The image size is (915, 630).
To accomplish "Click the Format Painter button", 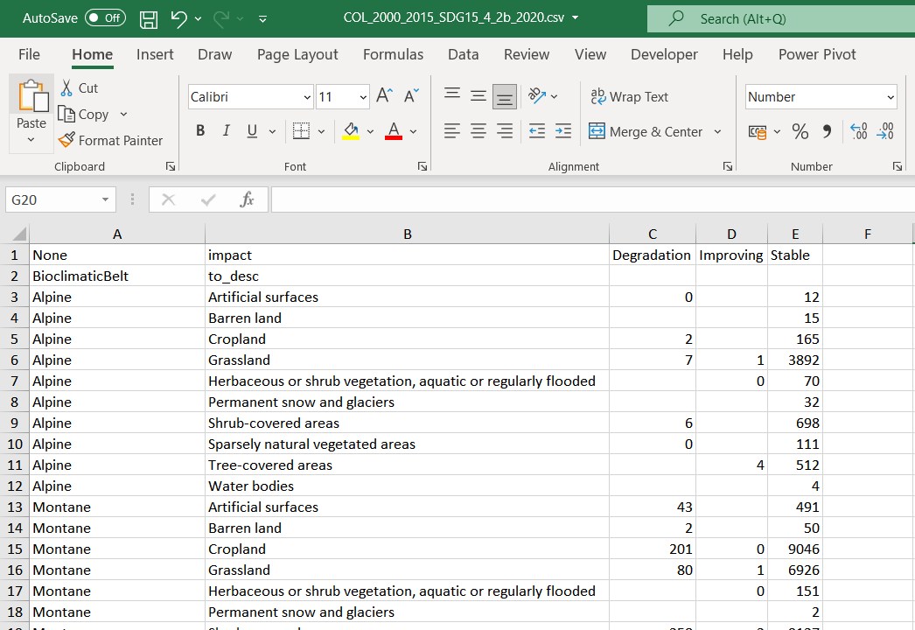I will [111, 141].
